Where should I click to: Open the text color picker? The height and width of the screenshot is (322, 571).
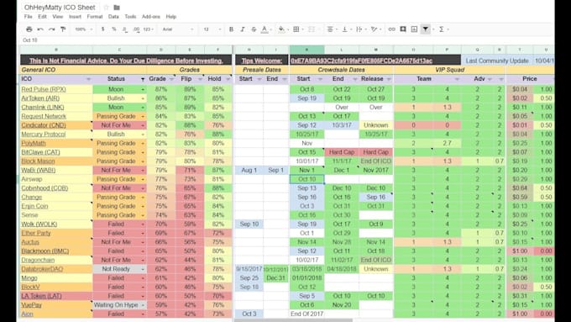(x=265, y=29)
